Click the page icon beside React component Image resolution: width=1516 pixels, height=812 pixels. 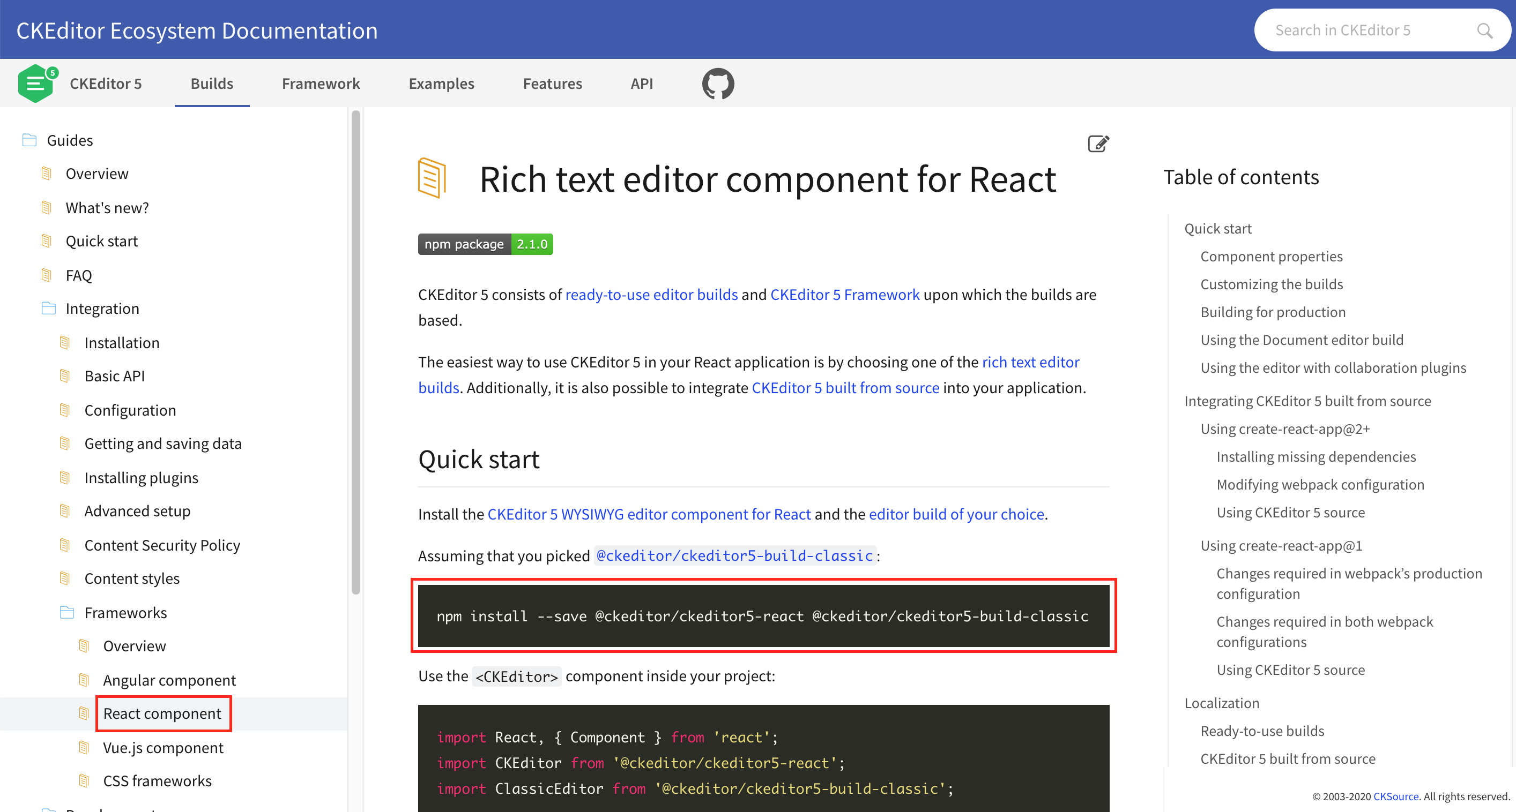pyautogui.click(x=84, y=712)
